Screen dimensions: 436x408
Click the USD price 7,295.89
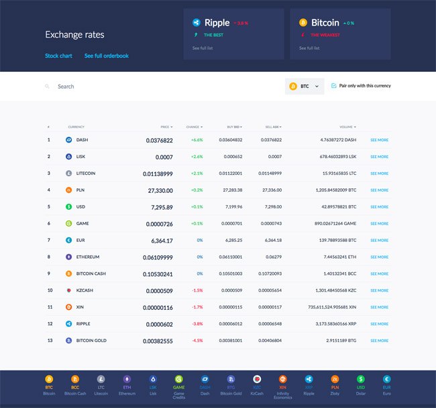162,207
